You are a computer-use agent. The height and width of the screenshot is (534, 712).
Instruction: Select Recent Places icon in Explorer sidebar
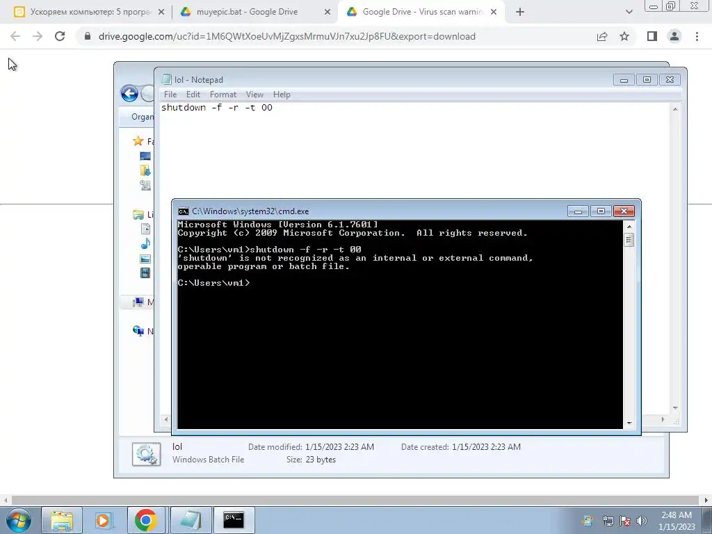coord(145,185)
